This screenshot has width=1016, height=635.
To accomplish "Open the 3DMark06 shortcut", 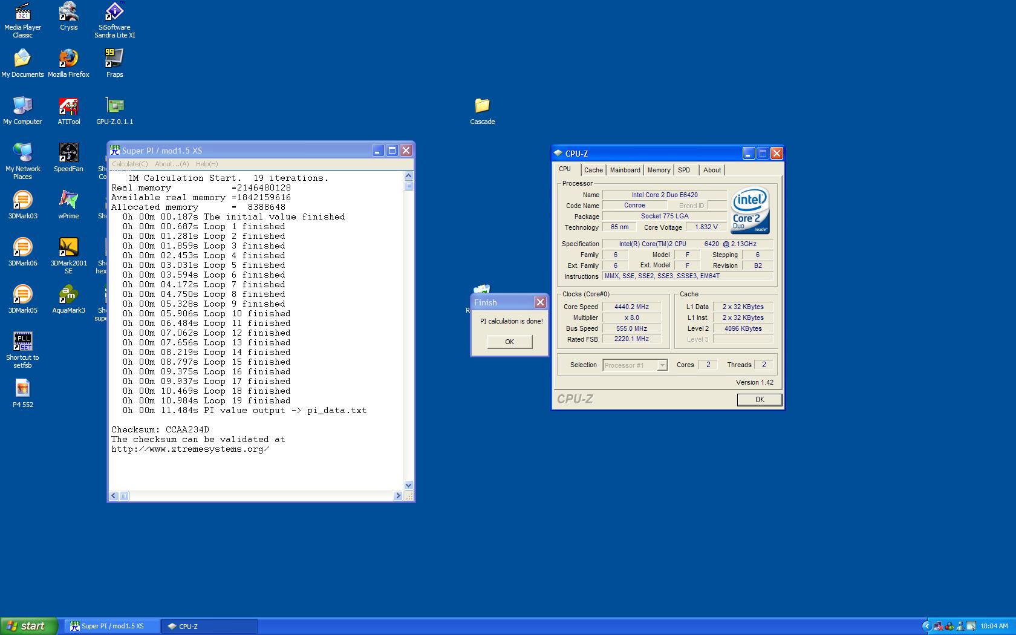I will pos(22,252).
